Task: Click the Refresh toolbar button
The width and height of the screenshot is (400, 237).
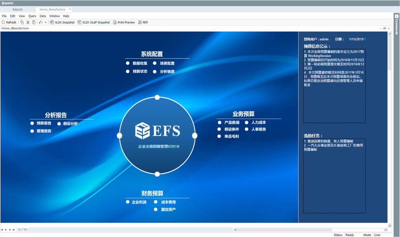Action: coord(9,22)
